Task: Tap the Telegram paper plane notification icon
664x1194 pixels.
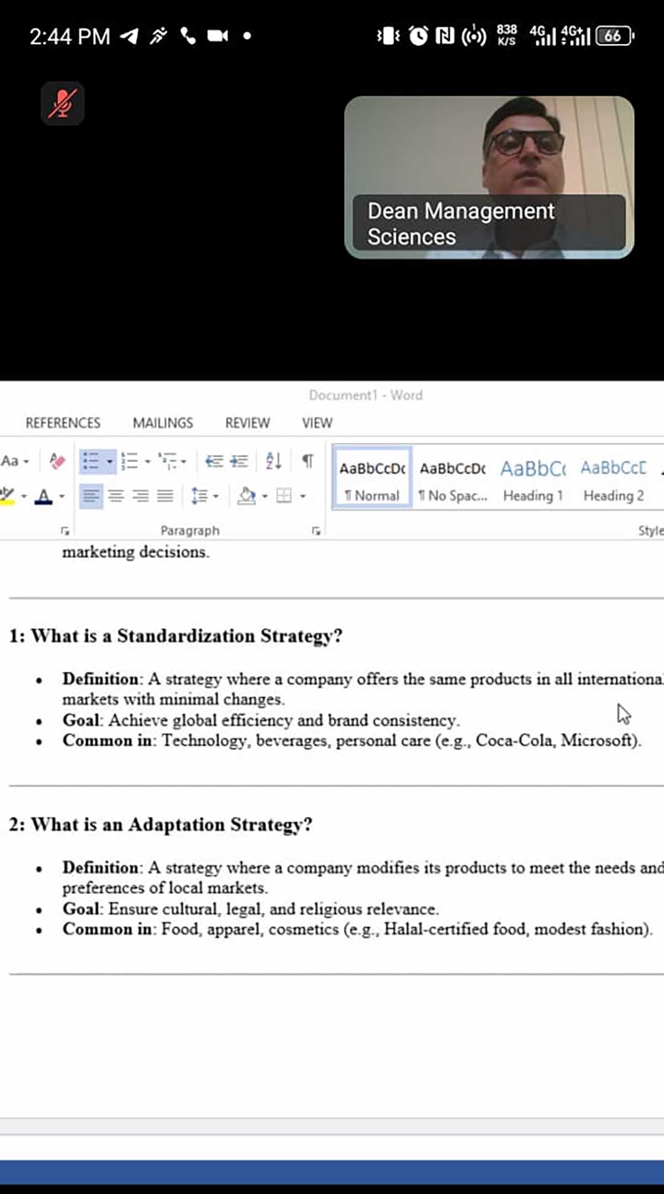Action: [x=129, y=37]
